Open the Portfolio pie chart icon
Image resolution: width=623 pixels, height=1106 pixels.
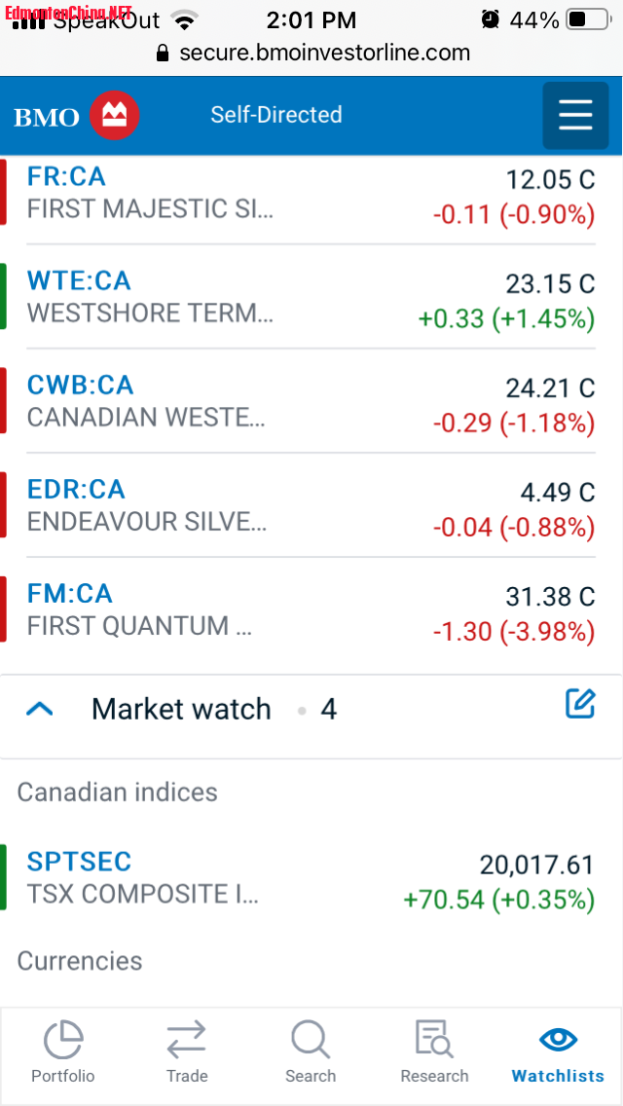click(63, 1040)
